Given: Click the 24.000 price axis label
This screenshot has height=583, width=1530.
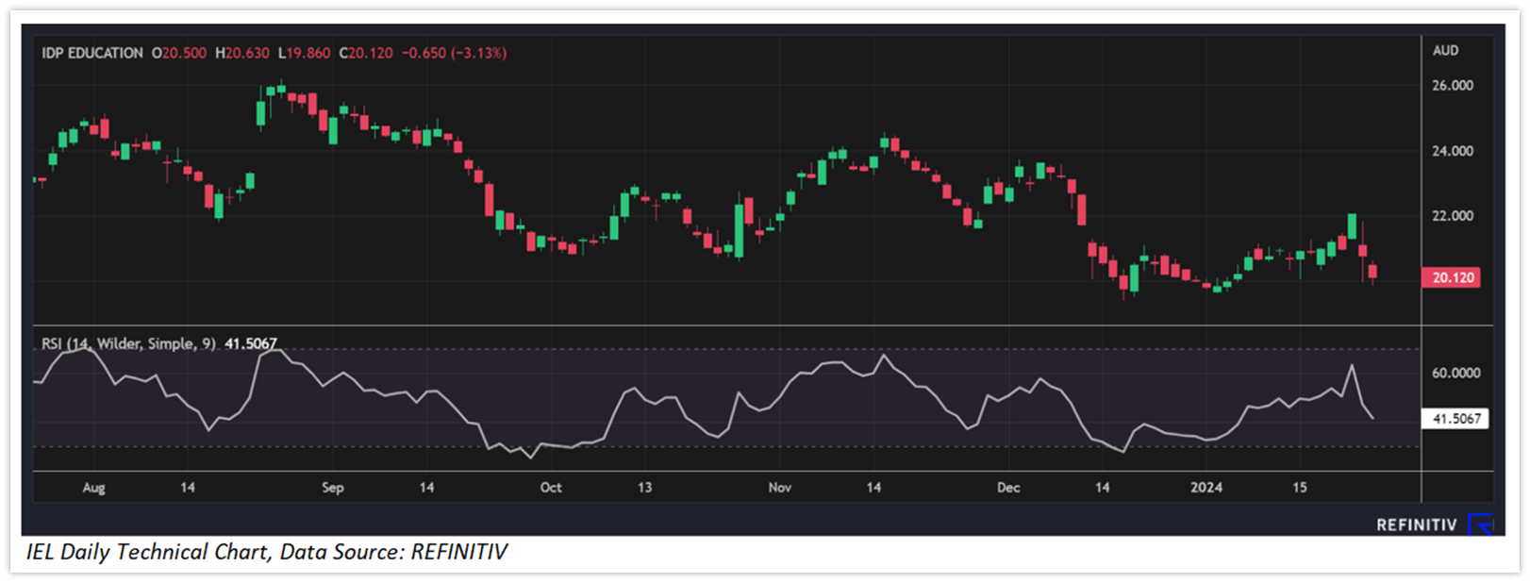Looking at the screenshot, I should point(1453,151).
